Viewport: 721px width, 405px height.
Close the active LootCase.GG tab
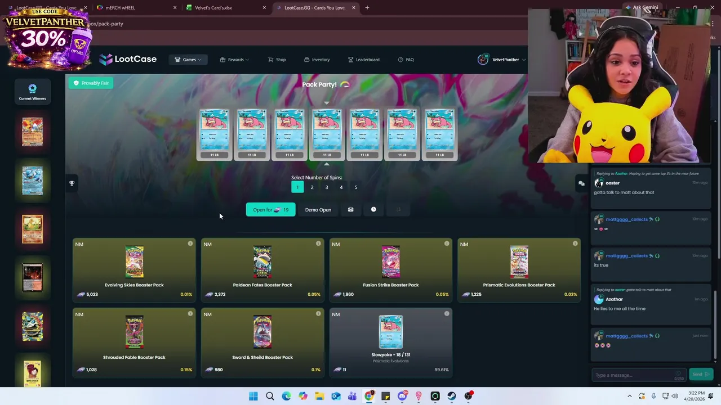click(x=354, y=7)
